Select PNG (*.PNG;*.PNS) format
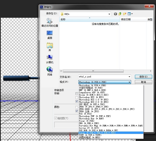The width and height of the screenshot is (156, 141). tap(111, 123)
